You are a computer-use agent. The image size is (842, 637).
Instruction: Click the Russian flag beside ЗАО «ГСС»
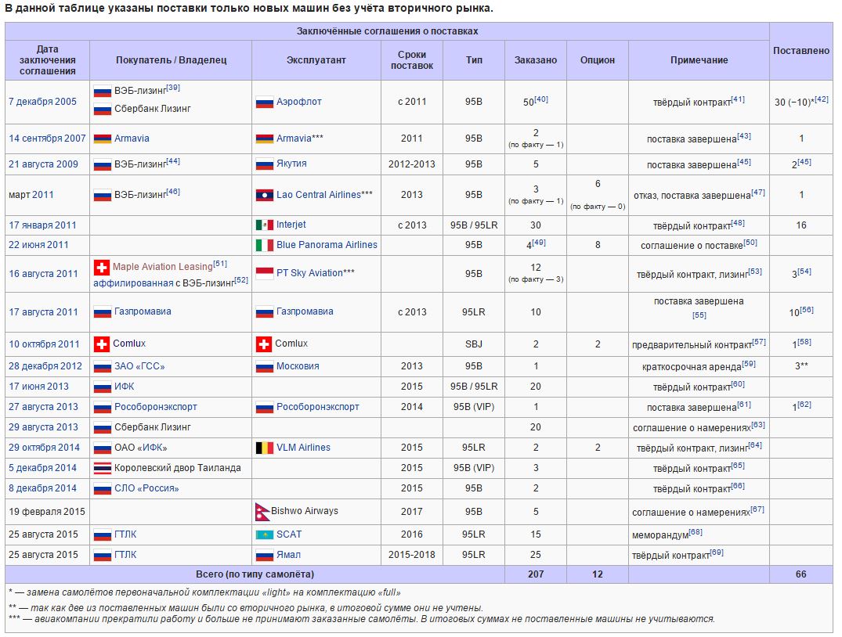pos(102,366)
